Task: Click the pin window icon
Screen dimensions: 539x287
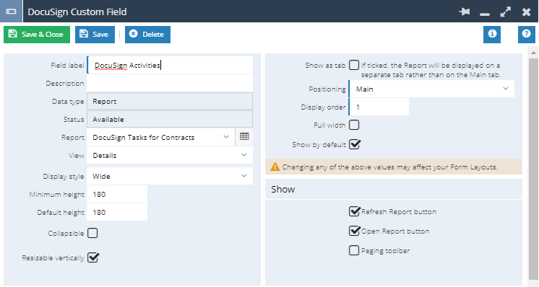Action: [464, 12]
